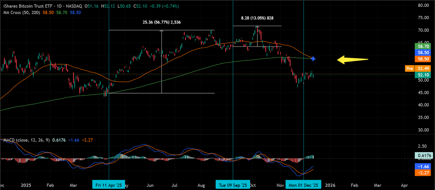Click the 2.50 MACD scale label

422,146
